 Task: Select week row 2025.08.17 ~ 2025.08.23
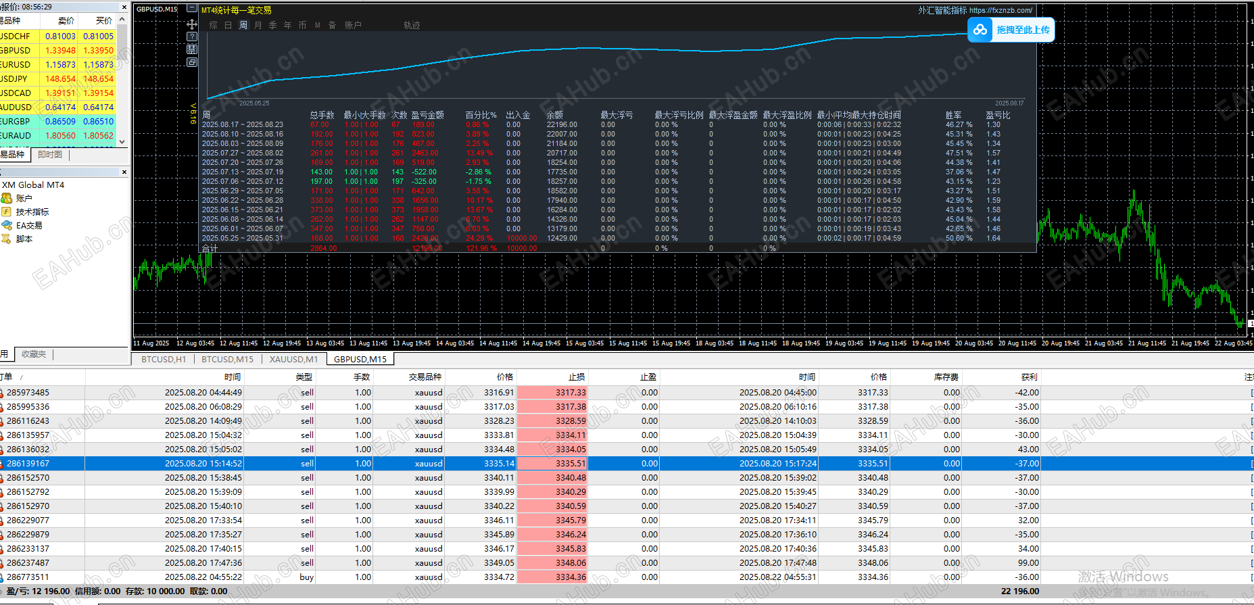coord(618,124)
